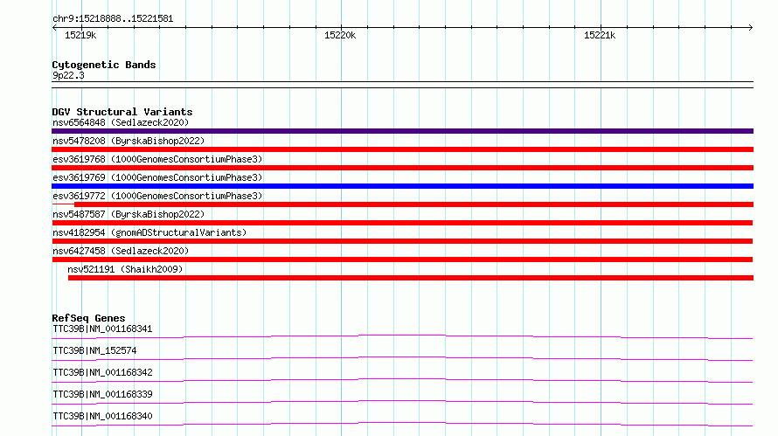Open gene label TTC39B|NM_001168342
The height and width of the screenshot is (436, 778).
point(102,372)
